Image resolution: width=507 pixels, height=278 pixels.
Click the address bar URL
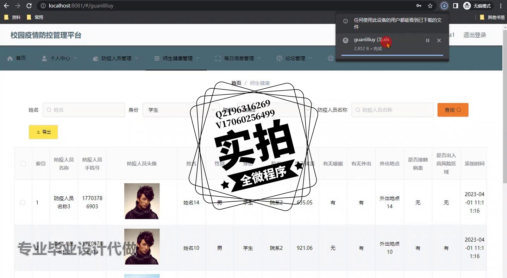81,6
